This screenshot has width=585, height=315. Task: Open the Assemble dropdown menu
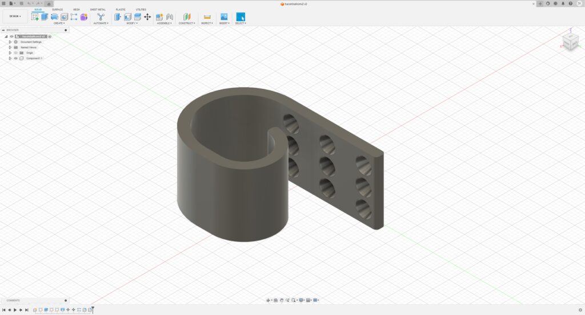pos(165,23)
